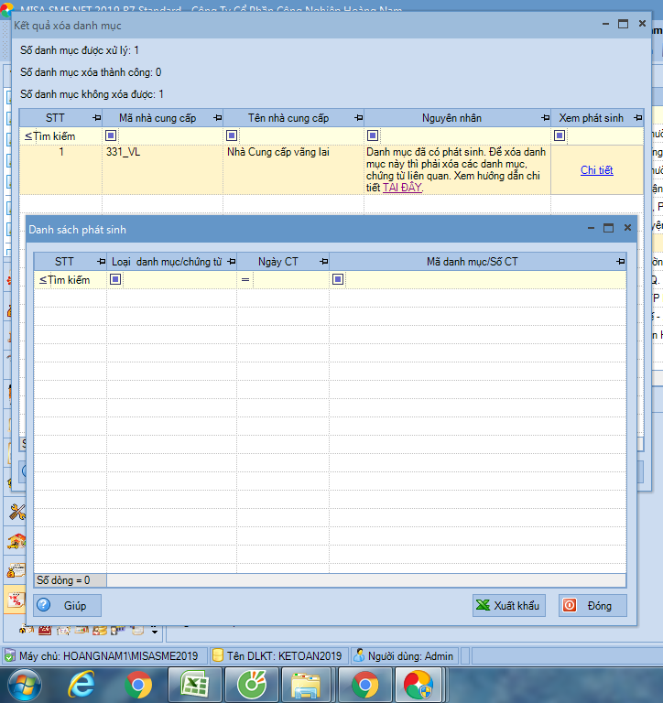Open the Chi tiết link

pyautogui.click(x=596, y=170)
